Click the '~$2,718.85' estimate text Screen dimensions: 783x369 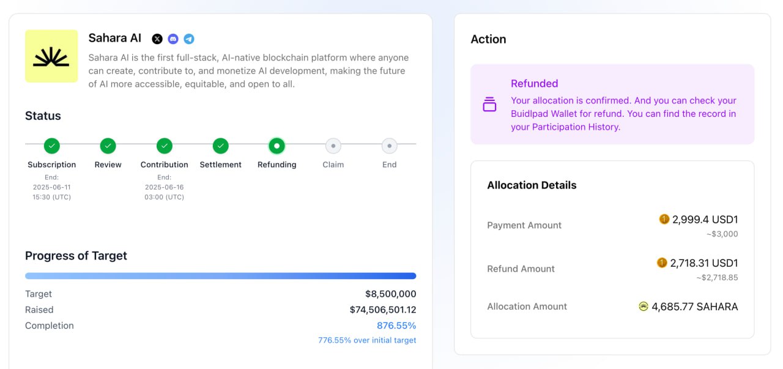[x=717, y=277]
